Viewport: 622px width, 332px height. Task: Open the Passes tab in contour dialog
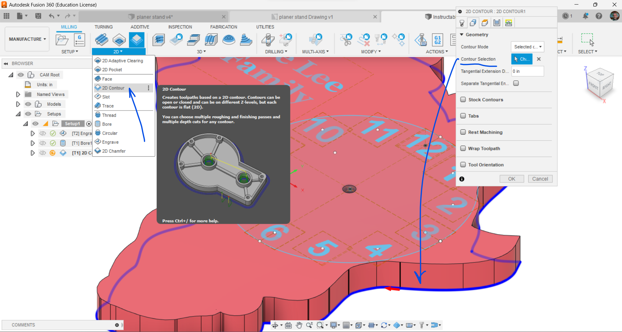[x=497, y=23]
